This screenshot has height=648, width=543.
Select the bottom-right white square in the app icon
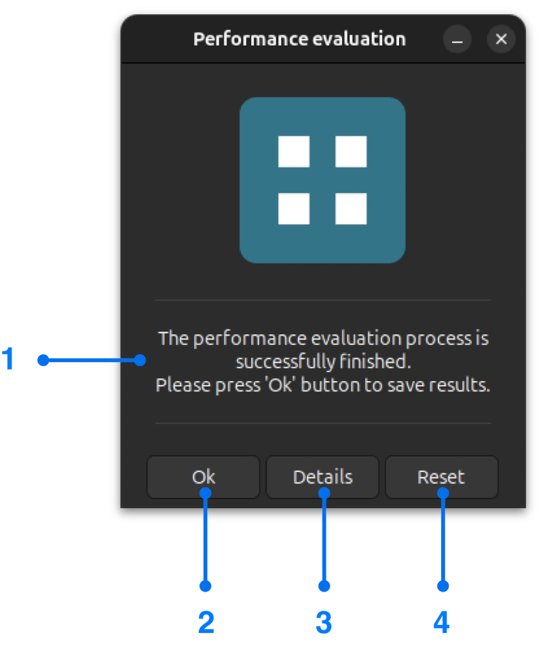click(352, 209)
